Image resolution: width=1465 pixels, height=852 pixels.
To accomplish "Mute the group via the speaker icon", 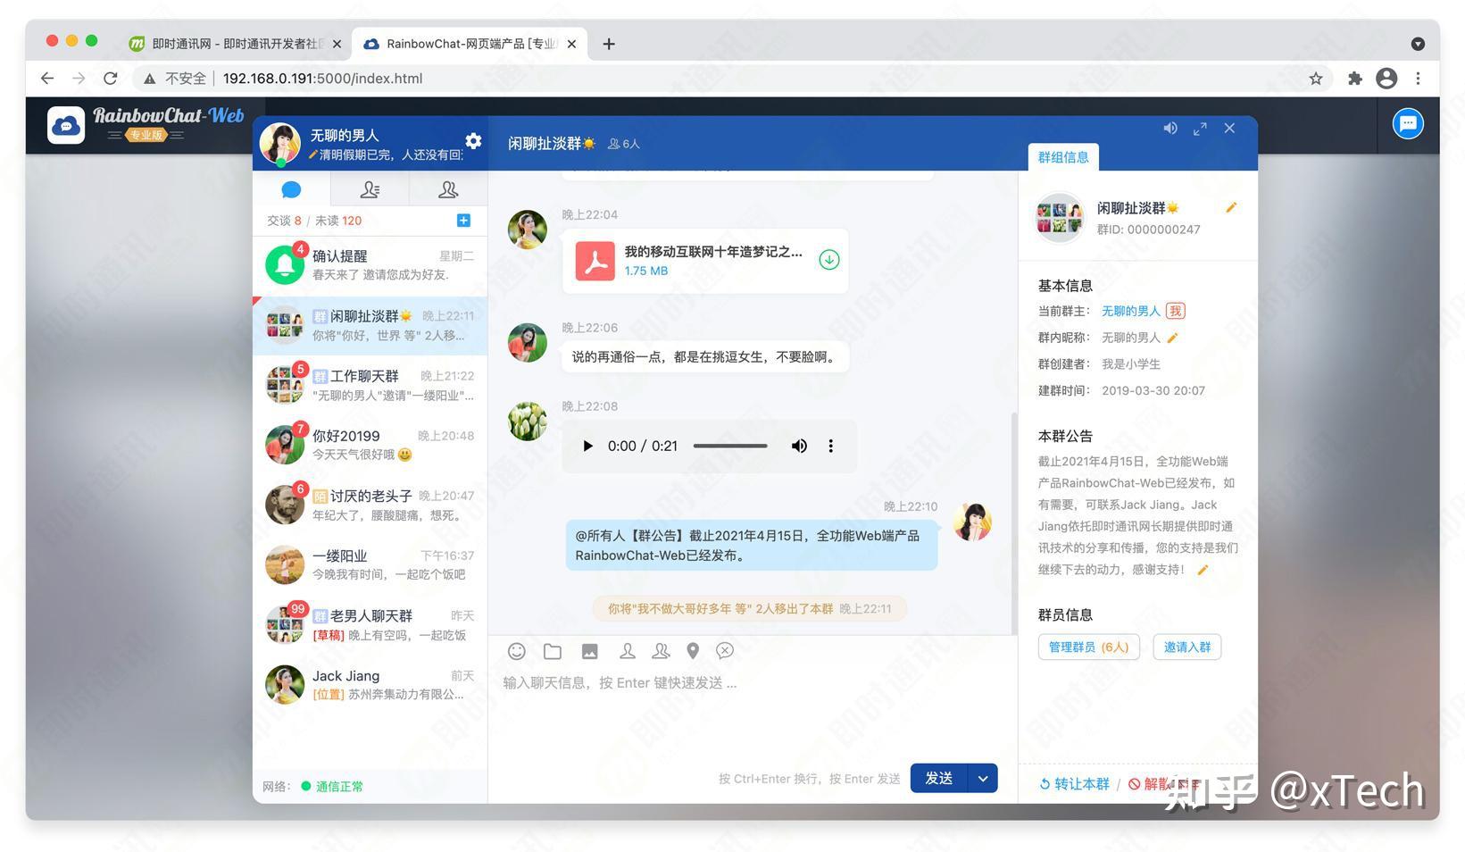I will click(x=1170, y=128).
